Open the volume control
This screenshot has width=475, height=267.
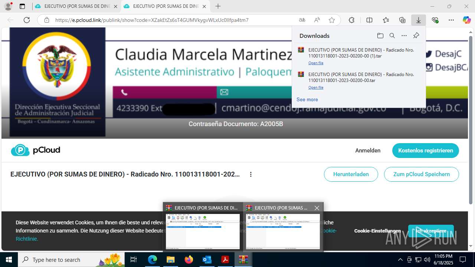tap(427, 260)
